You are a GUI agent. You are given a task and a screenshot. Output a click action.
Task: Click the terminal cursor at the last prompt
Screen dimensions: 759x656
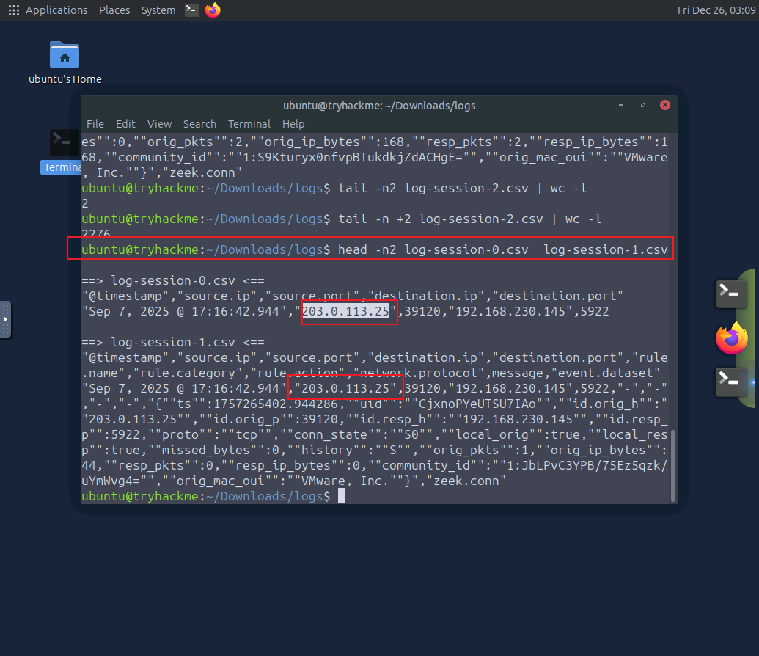point(342,496)
